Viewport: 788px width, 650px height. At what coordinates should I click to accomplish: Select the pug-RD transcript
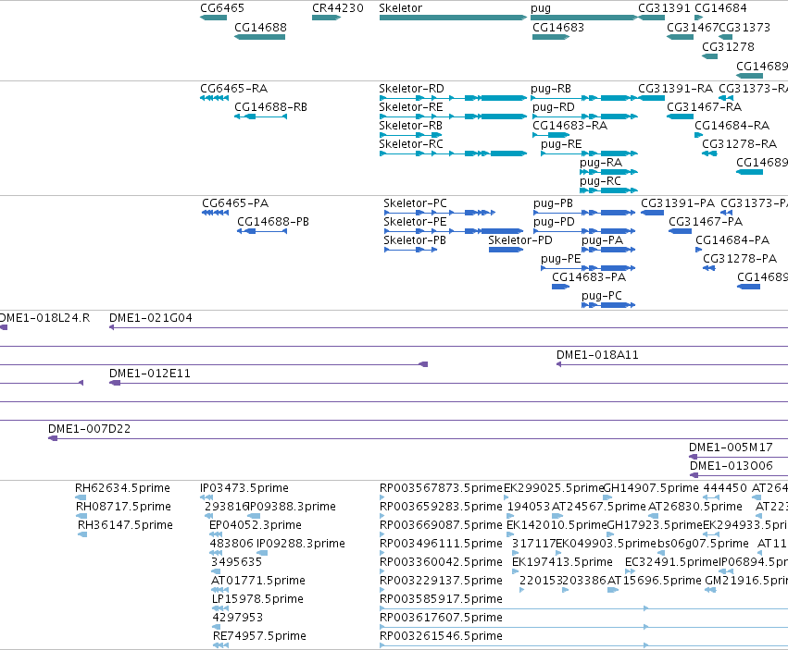585,117
